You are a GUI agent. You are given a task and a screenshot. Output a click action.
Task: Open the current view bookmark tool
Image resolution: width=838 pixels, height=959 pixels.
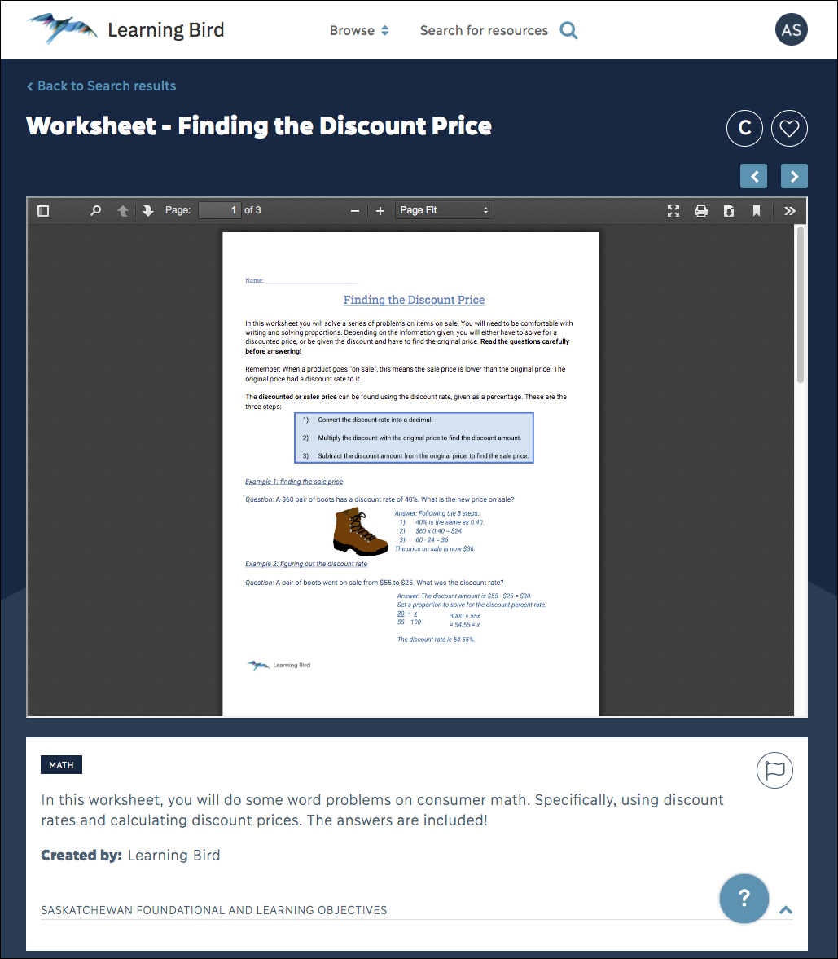click(757, 210)
